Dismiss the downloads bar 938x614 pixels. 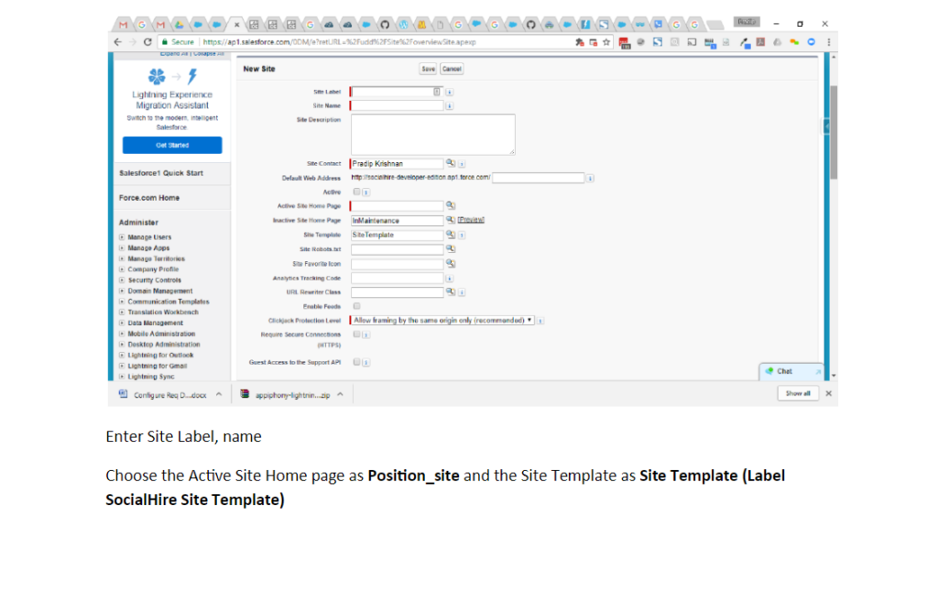pos(828,394)
